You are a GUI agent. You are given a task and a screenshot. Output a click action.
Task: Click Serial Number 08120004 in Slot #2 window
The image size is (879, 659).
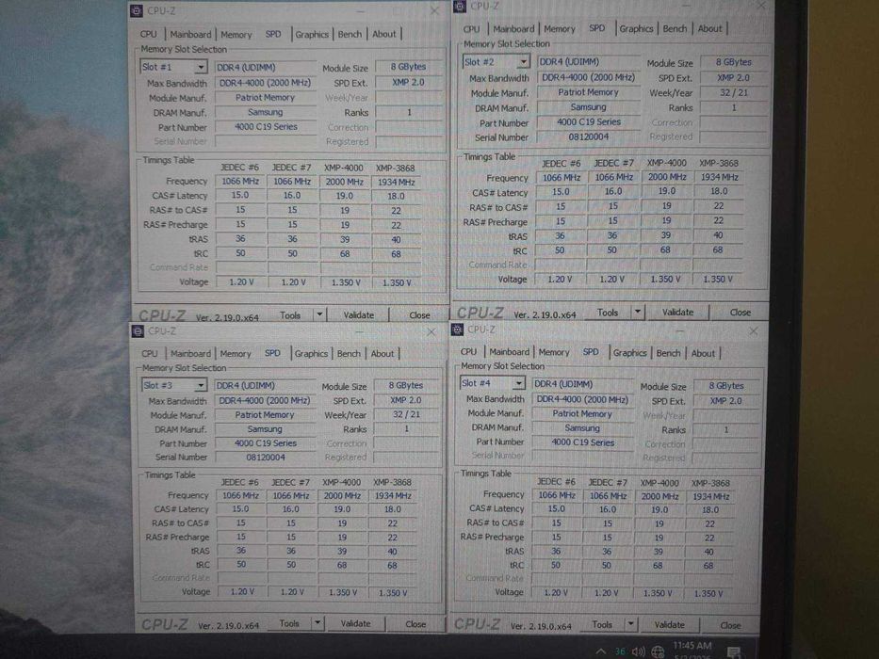coord(588,137)
